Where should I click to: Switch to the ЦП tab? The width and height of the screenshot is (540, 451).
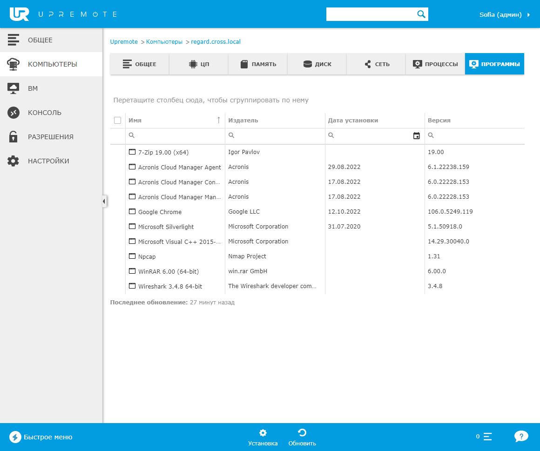tap(199, 64)
